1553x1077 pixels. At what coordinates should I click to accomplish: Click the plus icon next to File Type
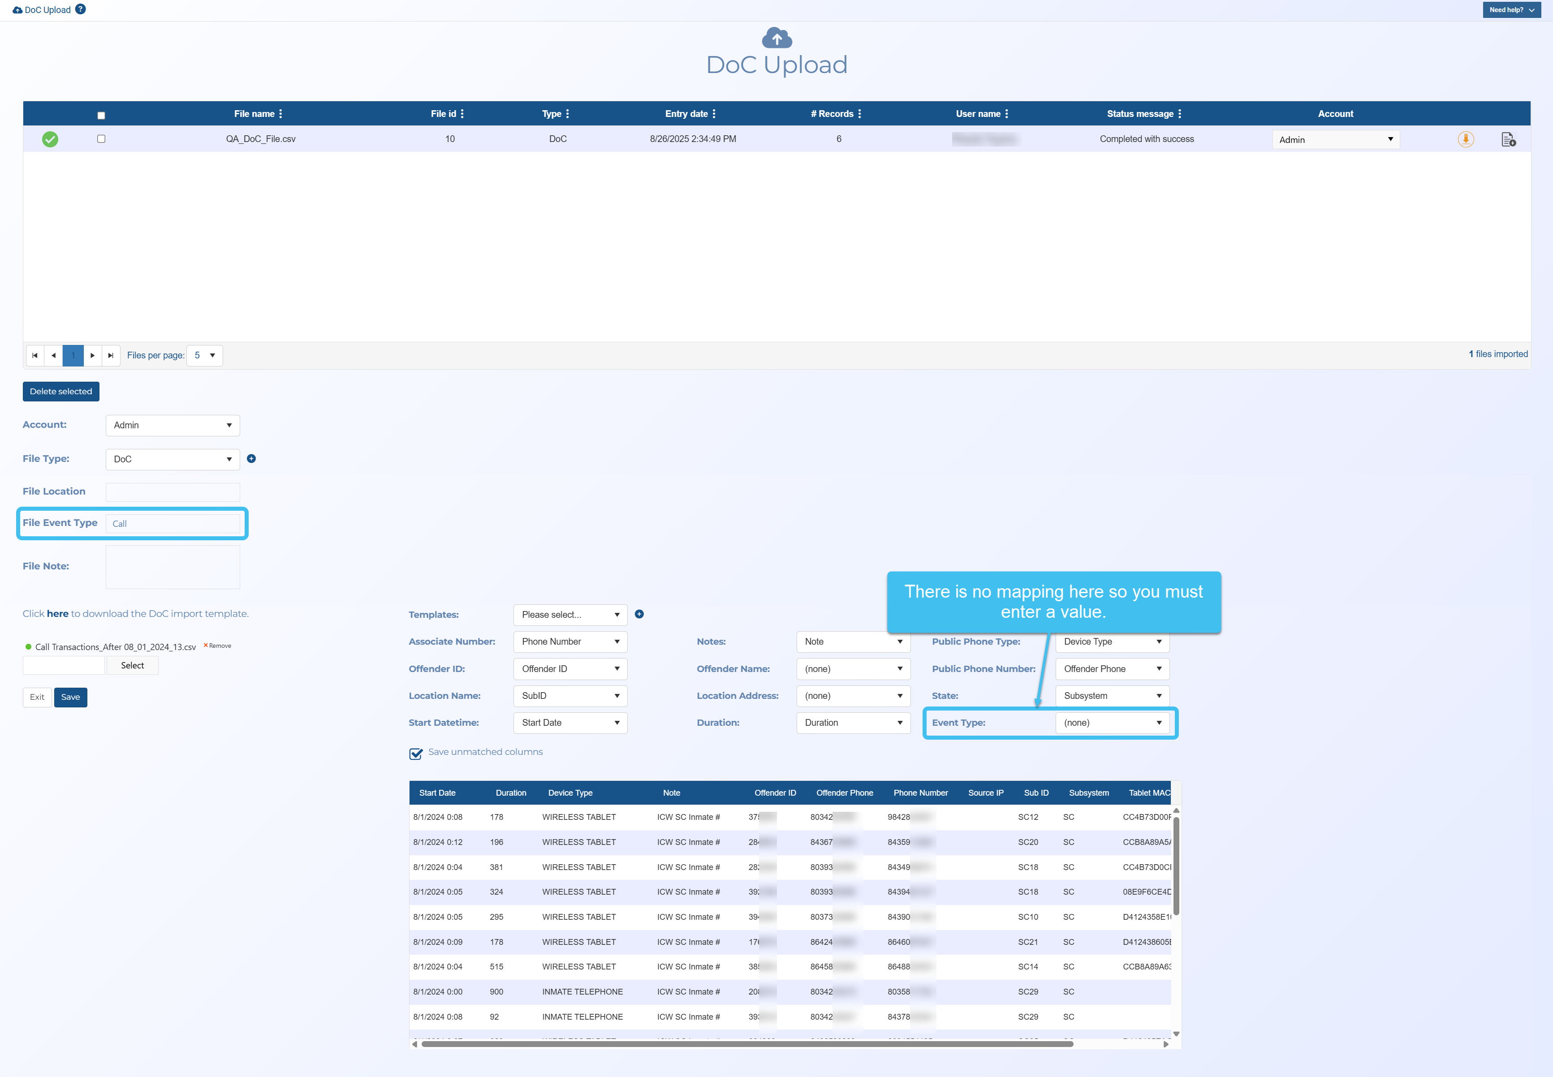point(251,459)
